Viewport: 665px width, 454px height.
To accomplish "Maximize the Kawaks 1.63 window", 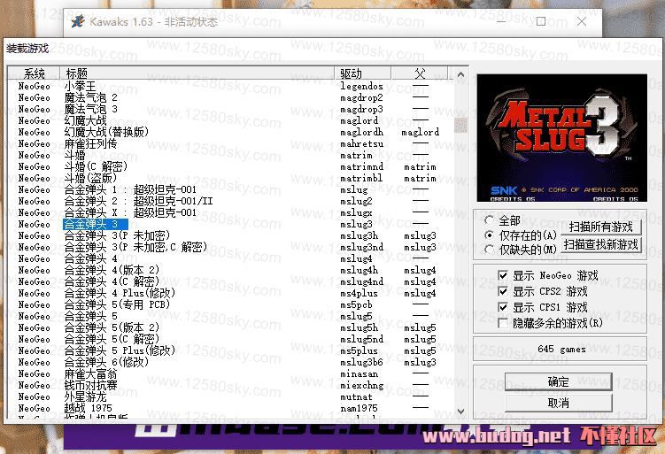I will (541, 21).
